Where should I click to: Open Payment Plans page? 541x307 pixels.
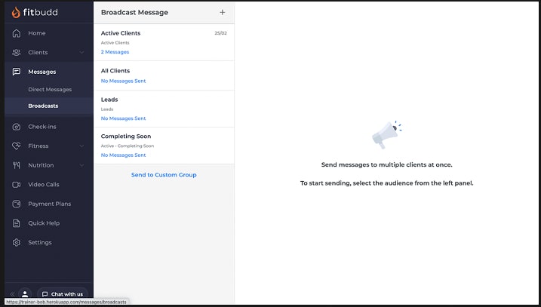49,204
